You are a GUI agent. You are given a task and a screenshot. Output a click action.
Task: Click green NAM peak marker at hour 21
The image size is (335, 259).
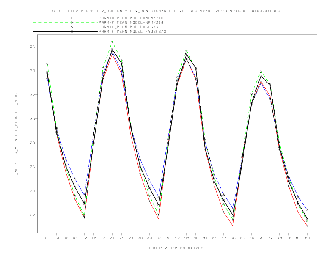coord(112,41)
